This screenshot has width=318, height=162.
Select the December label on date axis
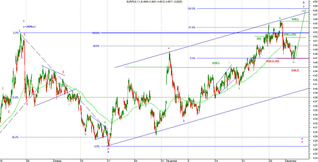(x=291, y=161)
